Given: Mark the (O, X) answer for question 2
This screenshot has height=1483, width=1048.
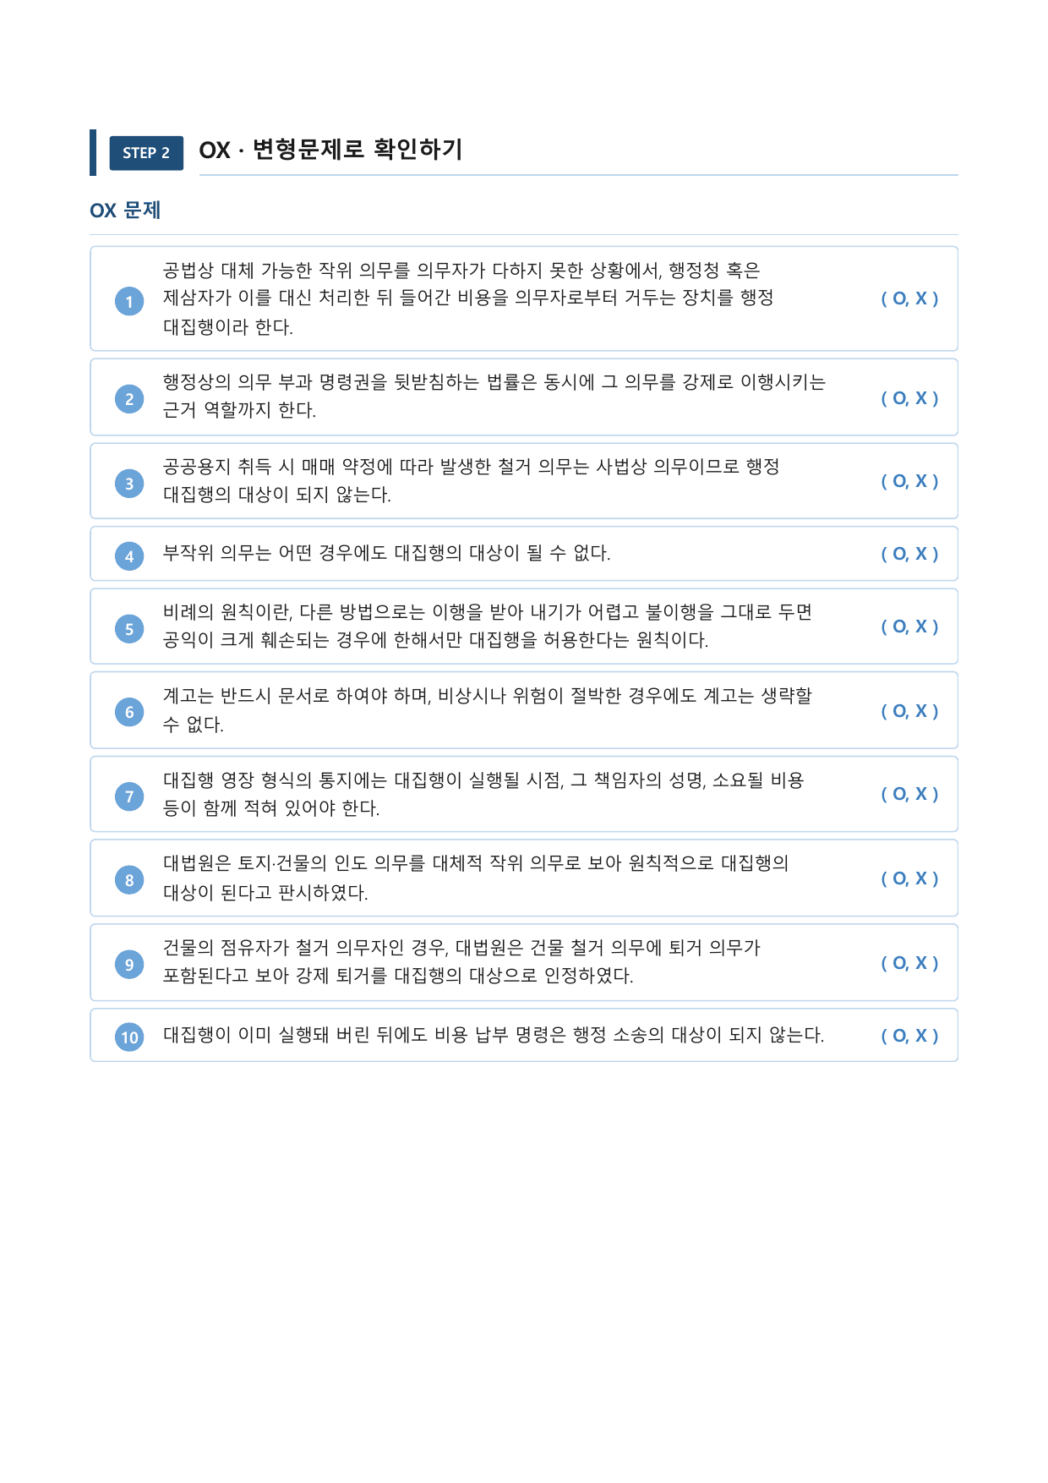Looking at the screenshot, I should click(909, 398).
